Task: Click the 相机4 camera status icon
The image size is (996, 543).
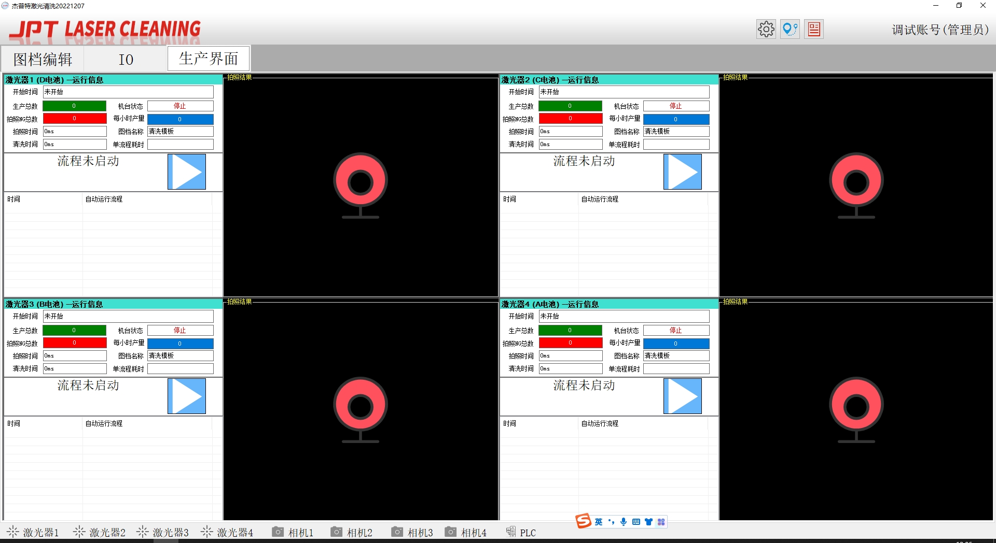Action: (451, 532)
